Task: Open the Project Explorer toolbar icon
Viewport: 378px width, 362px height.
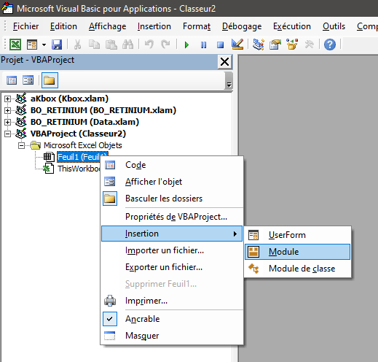Action: pyautogui.click(x=259, y=45)
